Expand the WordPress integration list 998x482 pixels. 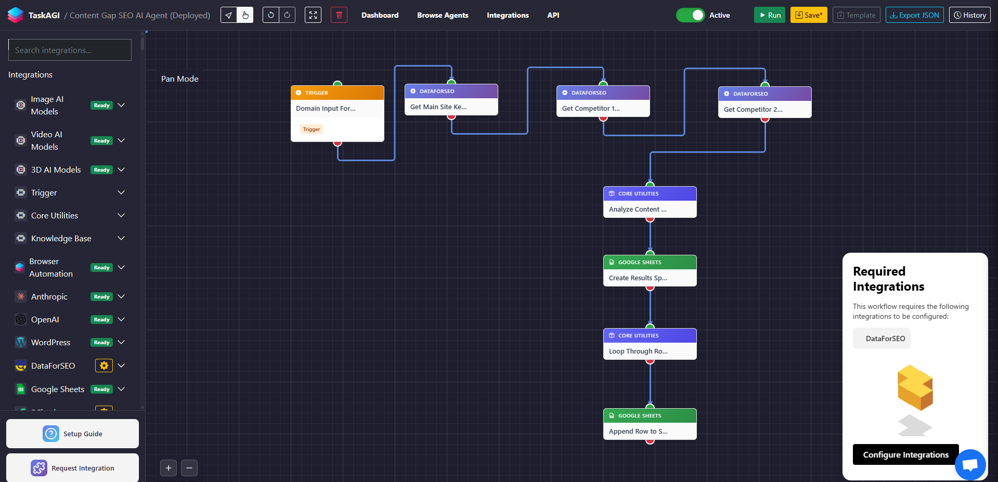121,342
